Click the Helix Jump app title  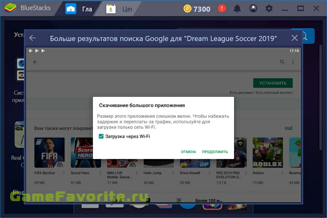tap(152, 173)
